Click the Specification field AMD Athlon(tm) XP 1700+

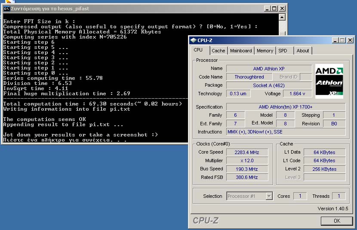[x=286, y=107]
